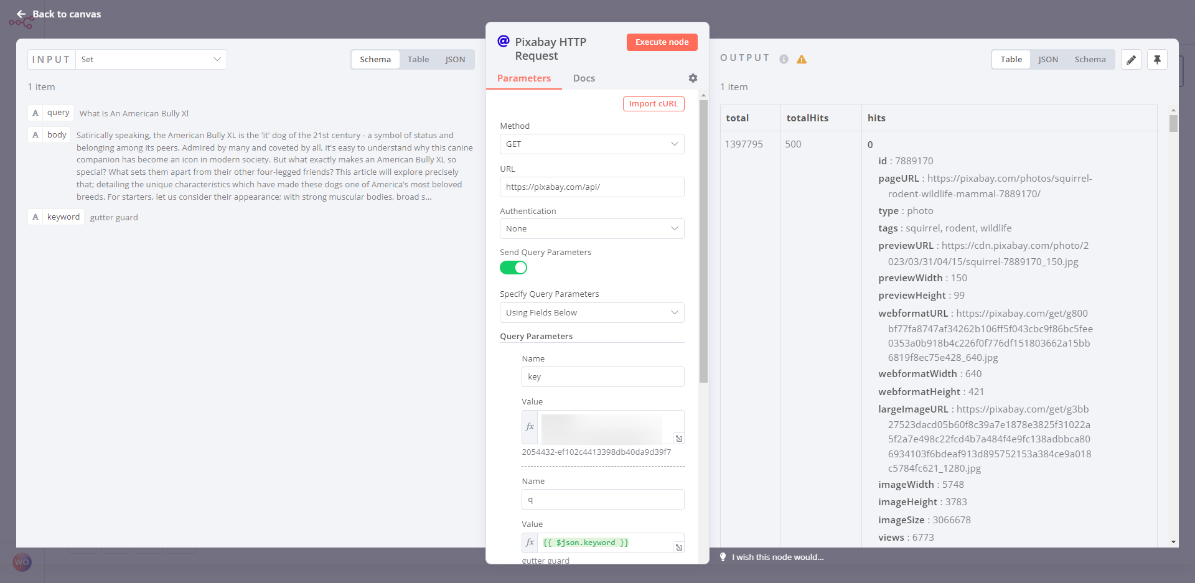
Task: Click the lightbulb beside I wish this node would
Action: [x=723, y=557]
